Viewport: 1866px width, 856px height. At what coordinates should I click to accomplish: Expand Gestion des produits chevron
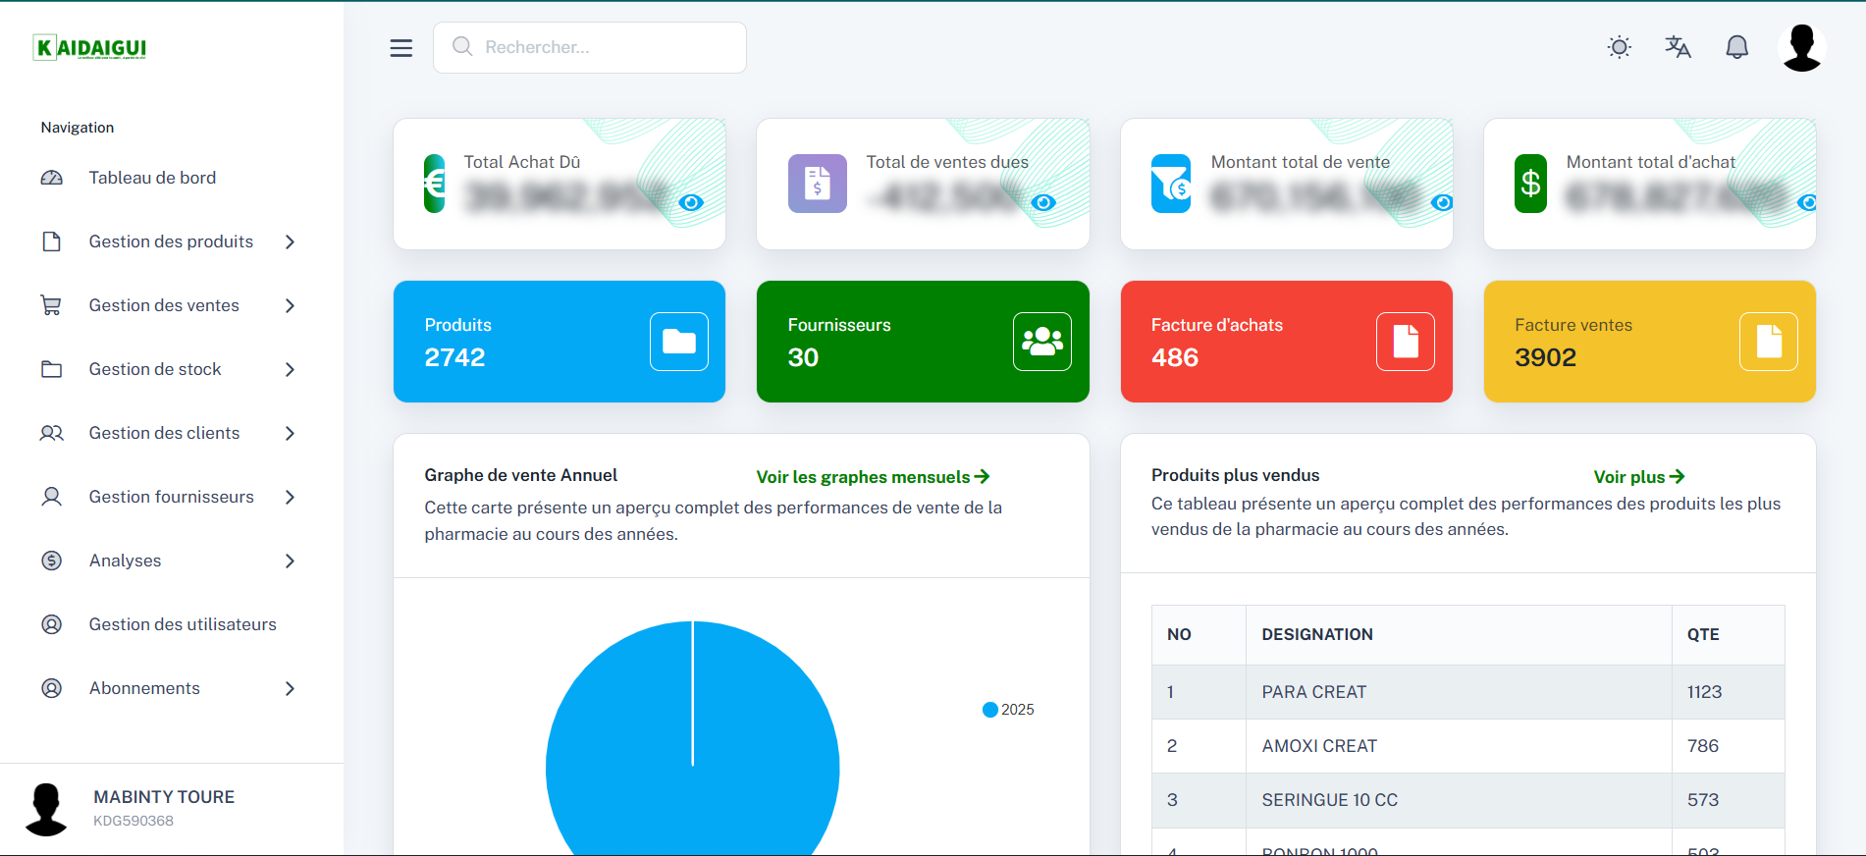tap(290, 241)
